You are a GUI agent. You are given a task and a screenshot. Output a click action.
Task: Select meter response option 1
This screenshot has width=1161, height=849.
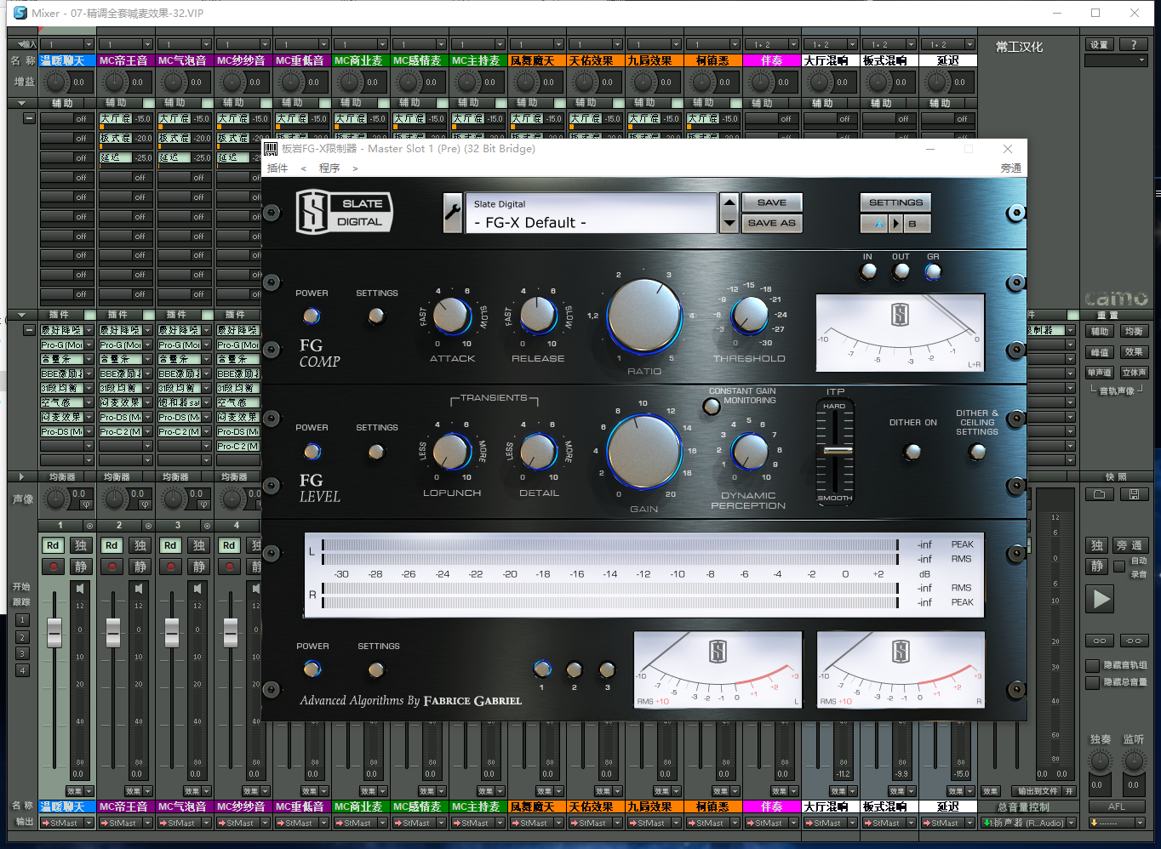coord(542,670)
